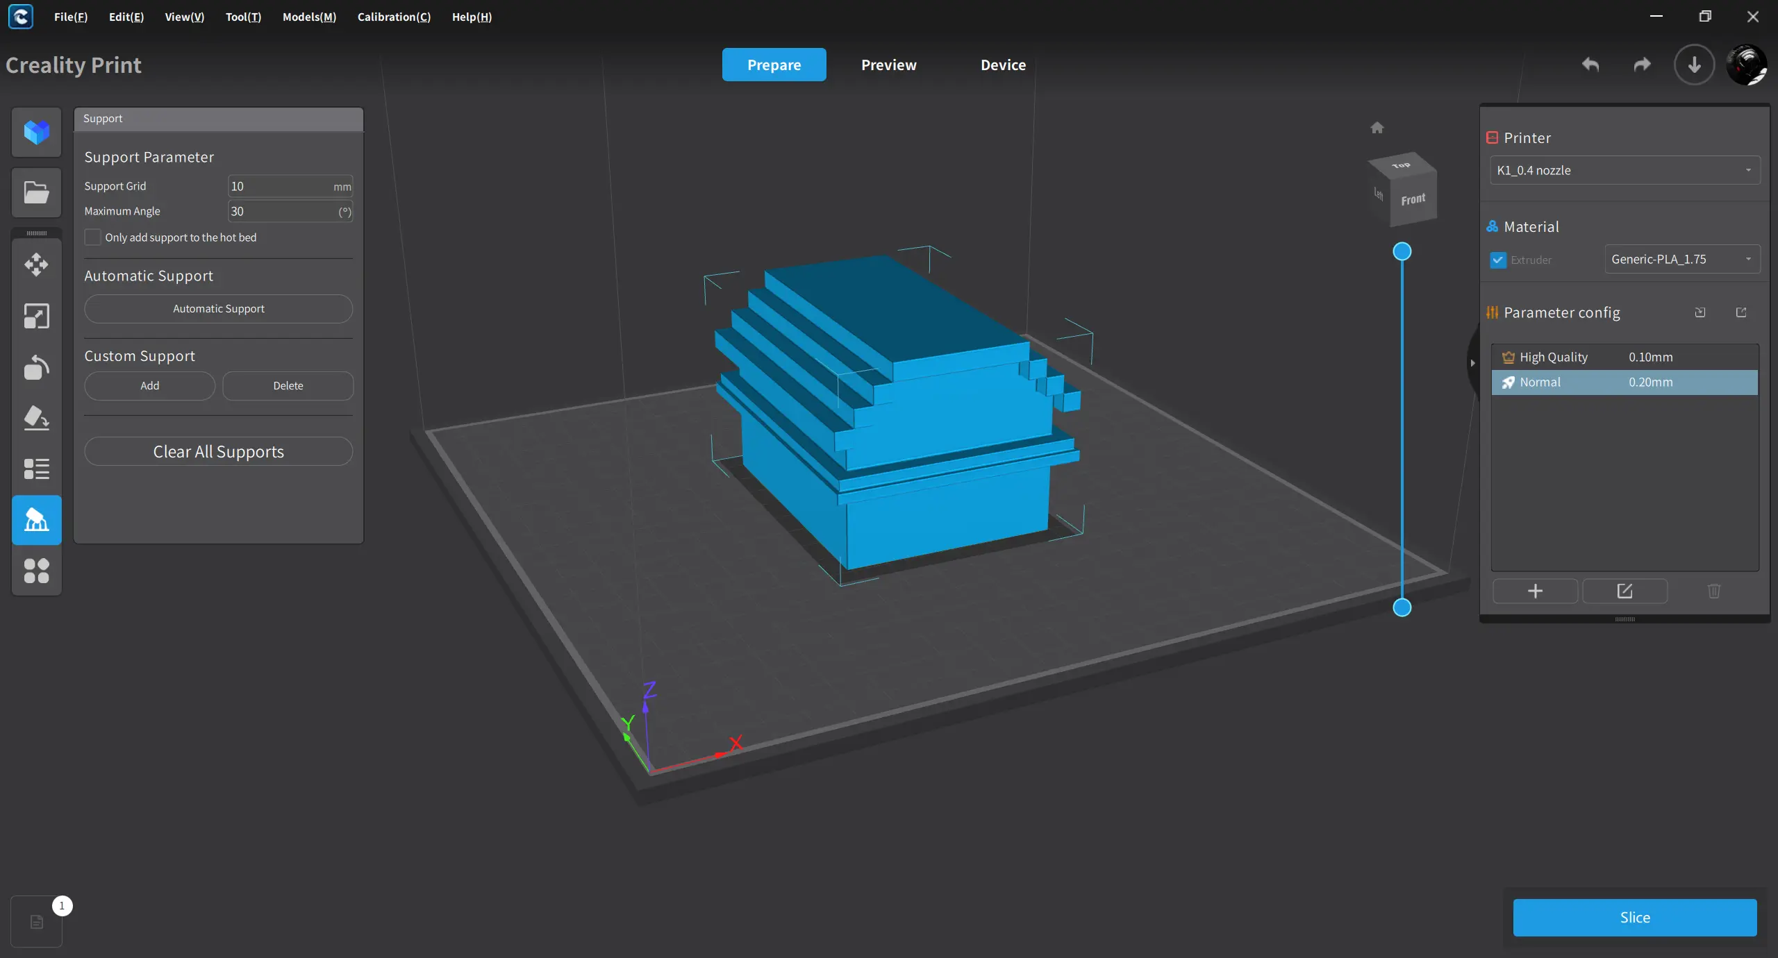Open the Edit menu
Viewport: 1778px width, 958px height.
pos(126,17)
